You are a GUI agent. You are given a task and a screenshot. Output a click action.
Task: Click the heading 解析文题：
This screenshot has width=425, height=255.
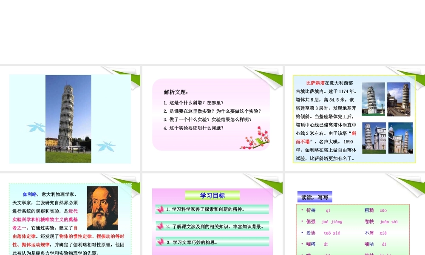176,92
